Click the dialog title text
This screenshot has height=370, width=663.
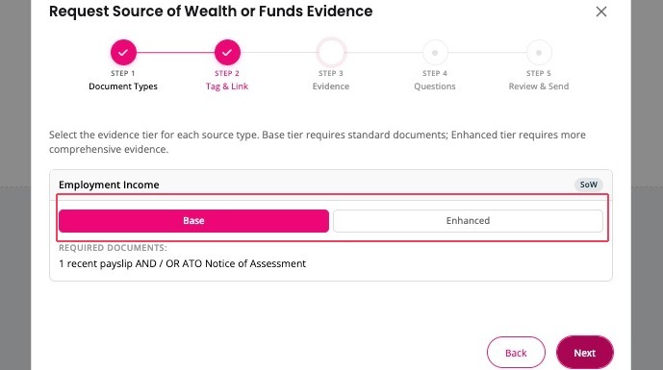coord(211,12)
